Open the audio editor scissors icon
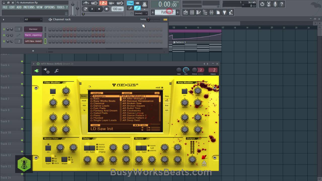 269,4
